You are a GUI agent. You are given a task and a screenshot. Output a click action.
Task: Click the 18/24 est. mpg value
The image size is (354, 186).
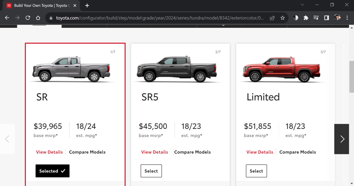86,126
